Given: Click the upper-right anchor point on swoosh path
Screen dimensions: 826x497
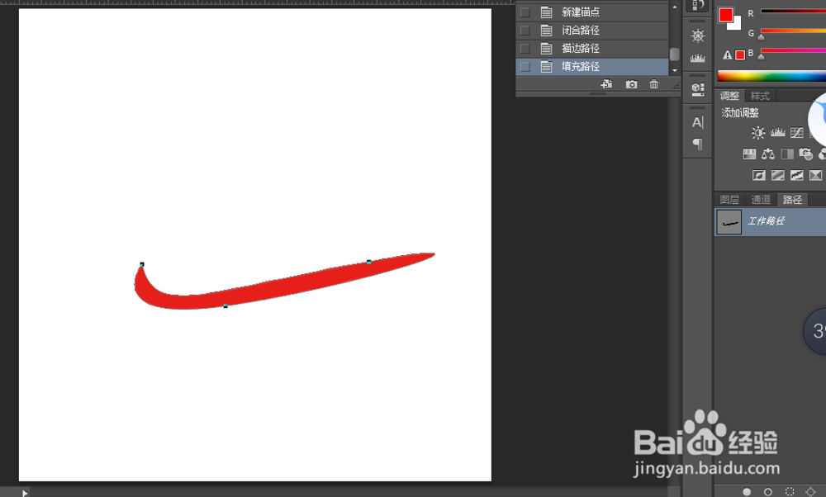Looking at the screenshot, I should click(368, 262).
